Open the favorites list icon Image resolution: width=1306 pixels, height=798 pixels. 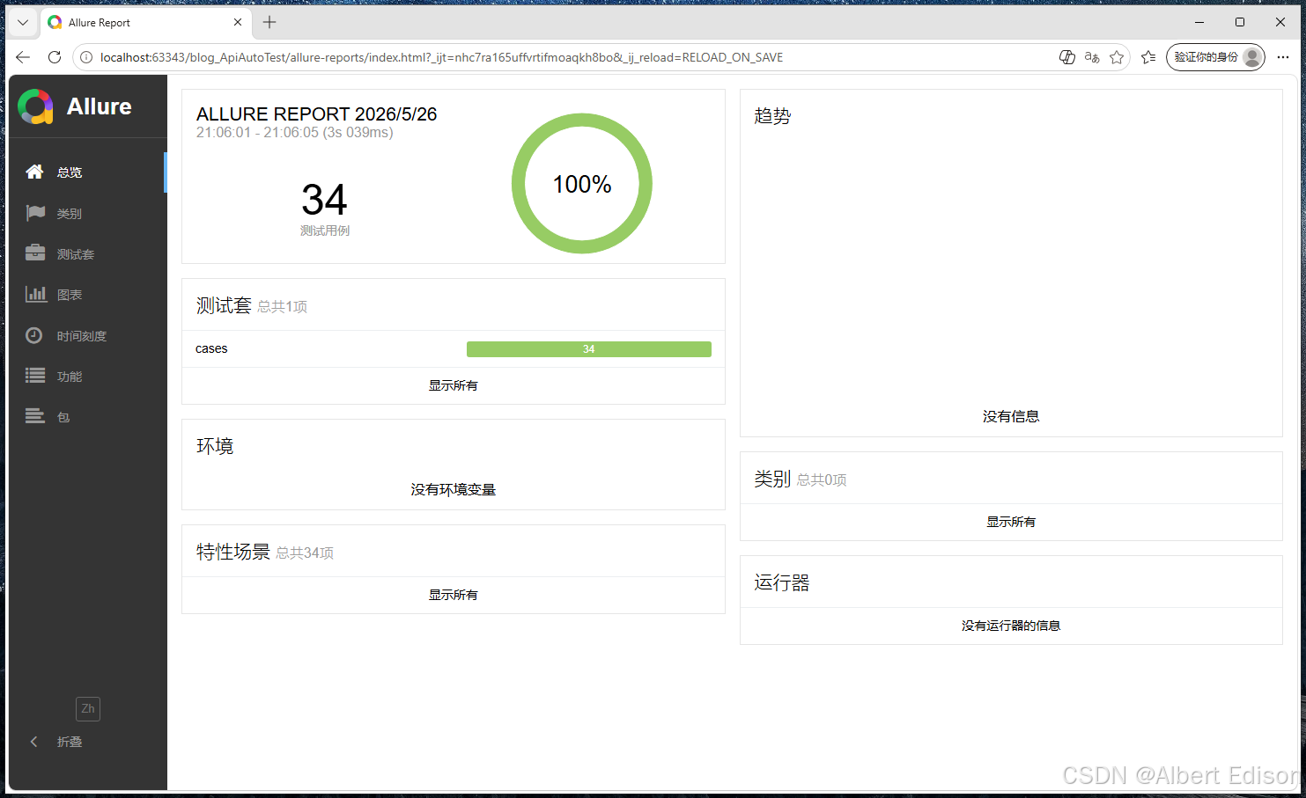tap(1148, 57)
